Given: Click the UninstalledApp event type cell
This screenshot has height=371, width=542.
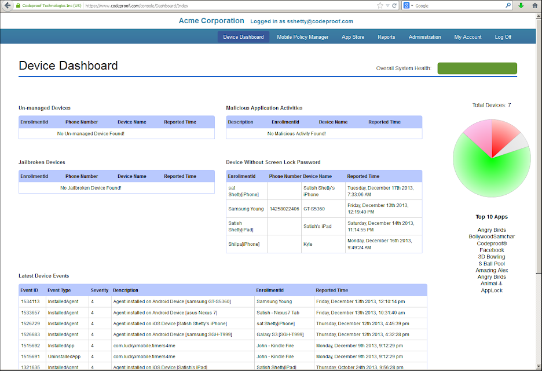Looking at the screenshot, I should coord(64,357).
